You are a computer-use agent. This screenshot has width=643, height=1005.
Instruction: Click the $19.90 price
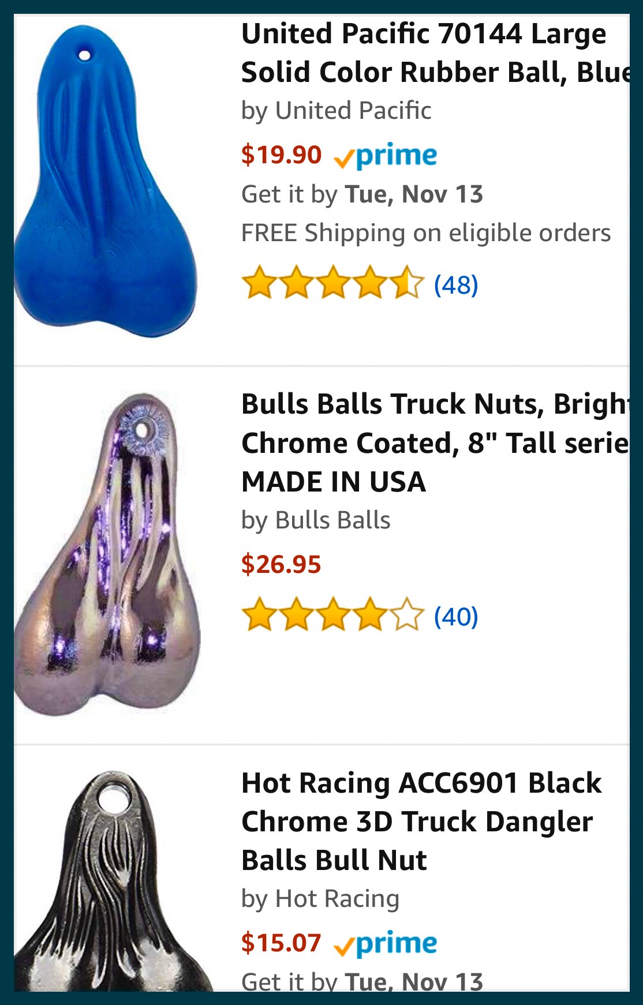point(281,155)
